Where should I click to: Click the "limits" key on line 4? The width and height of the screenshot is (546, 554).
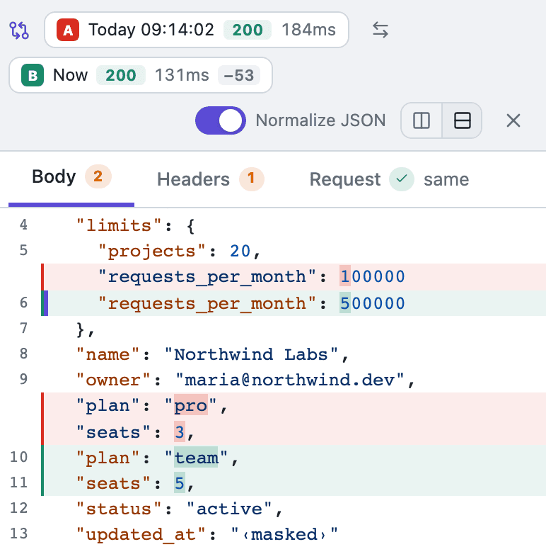tap(120, 225)
